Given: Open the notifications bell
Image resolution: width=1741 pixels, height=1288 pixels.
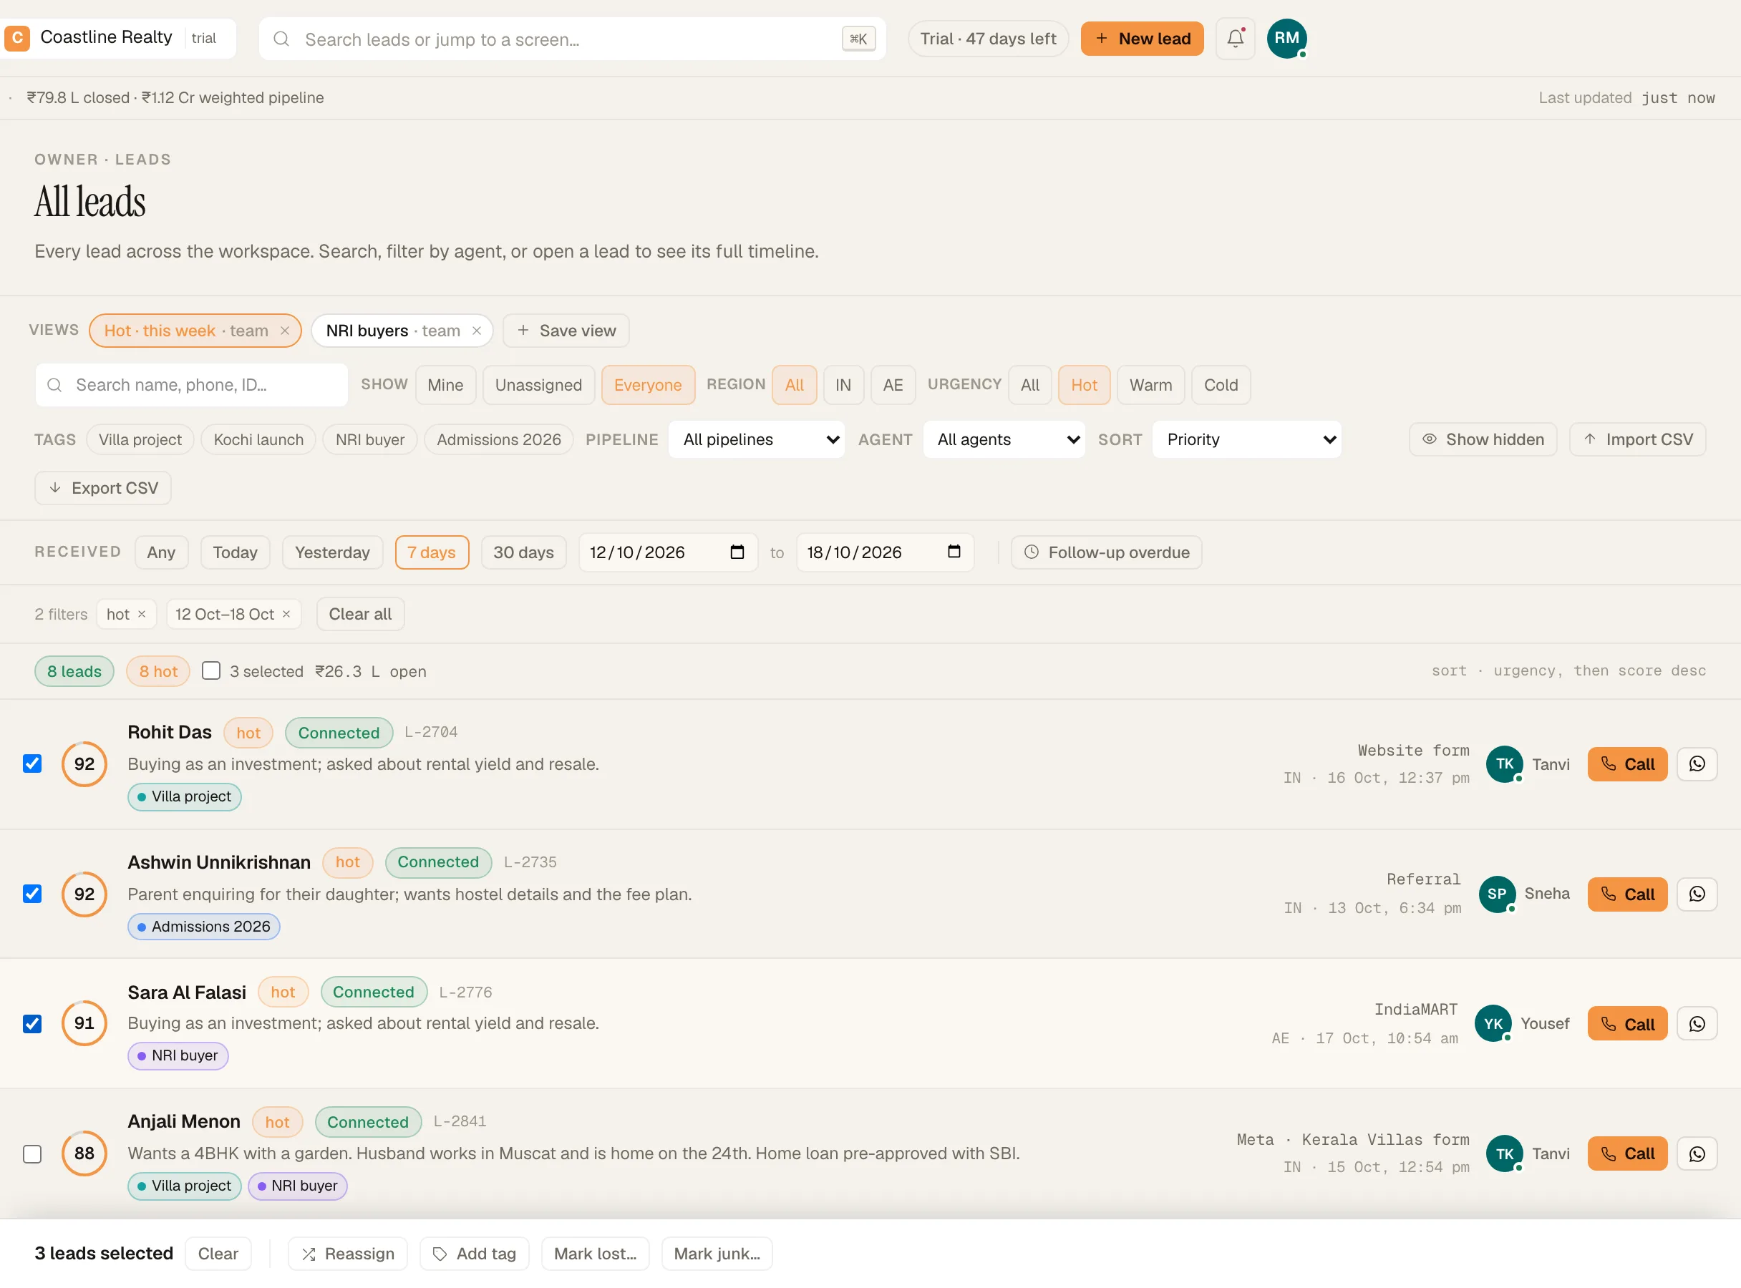Looking at the screenshot, I should coord(1235,38).
